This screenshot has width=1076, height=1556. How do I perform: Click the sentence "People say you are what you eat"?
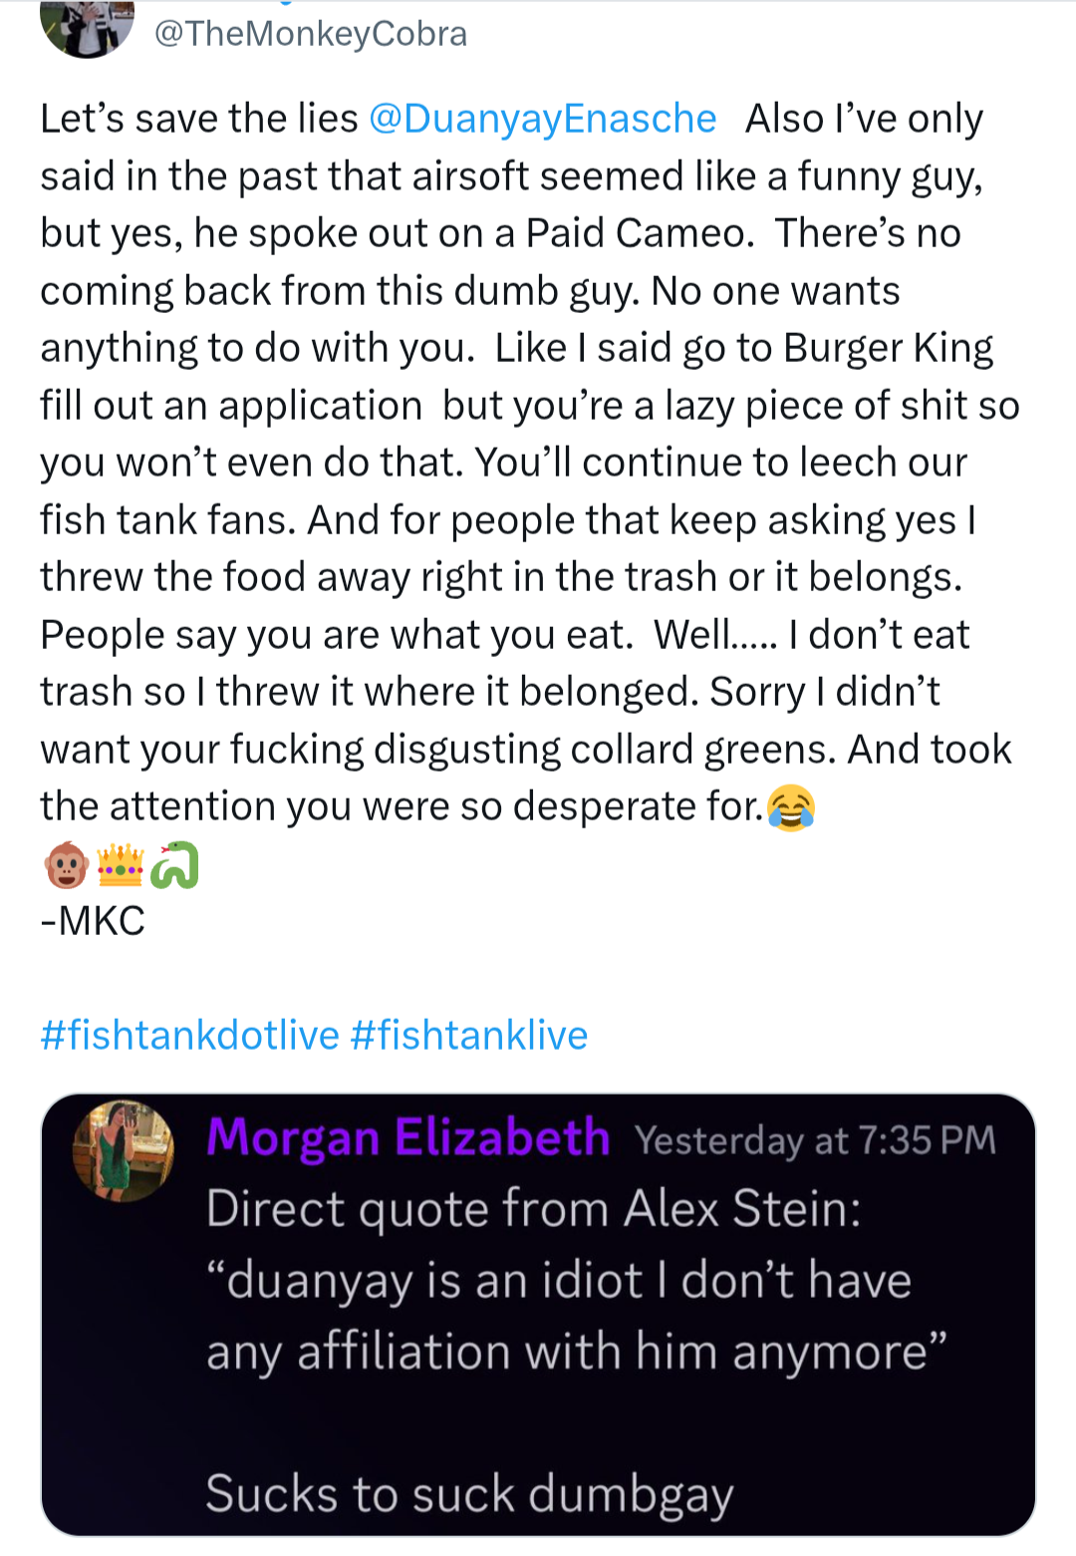click(336, 635)
